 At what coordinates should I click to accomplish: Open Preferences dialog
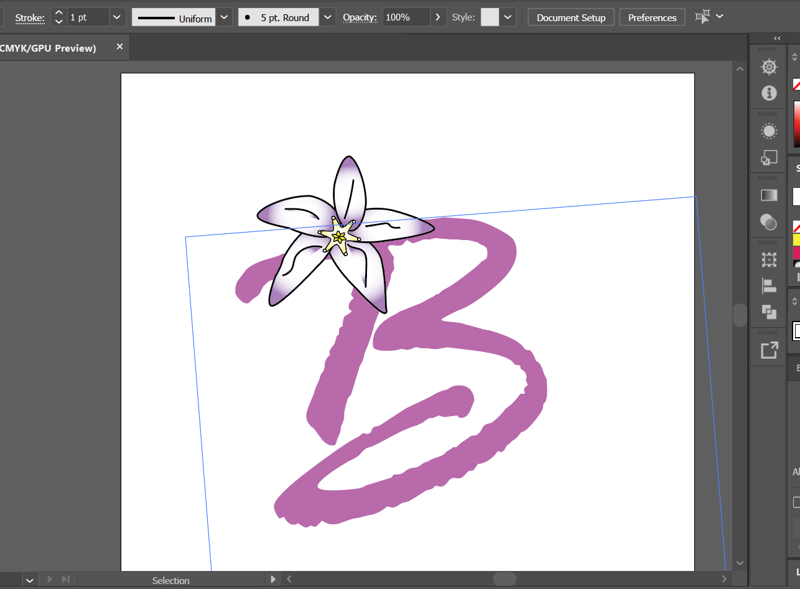(653, 17)
